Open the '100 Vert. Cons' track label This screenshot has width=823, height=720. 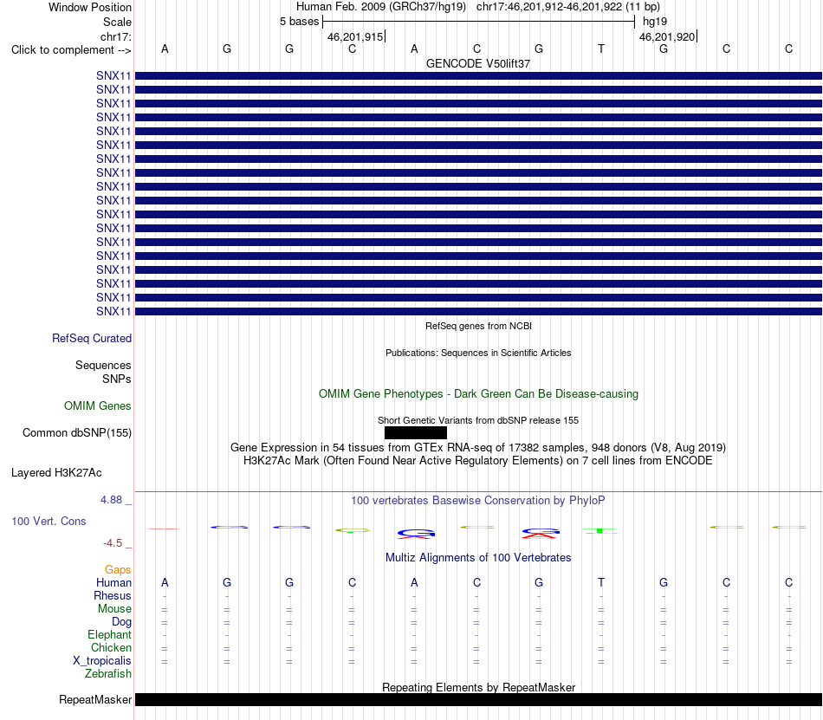(49, 521)
